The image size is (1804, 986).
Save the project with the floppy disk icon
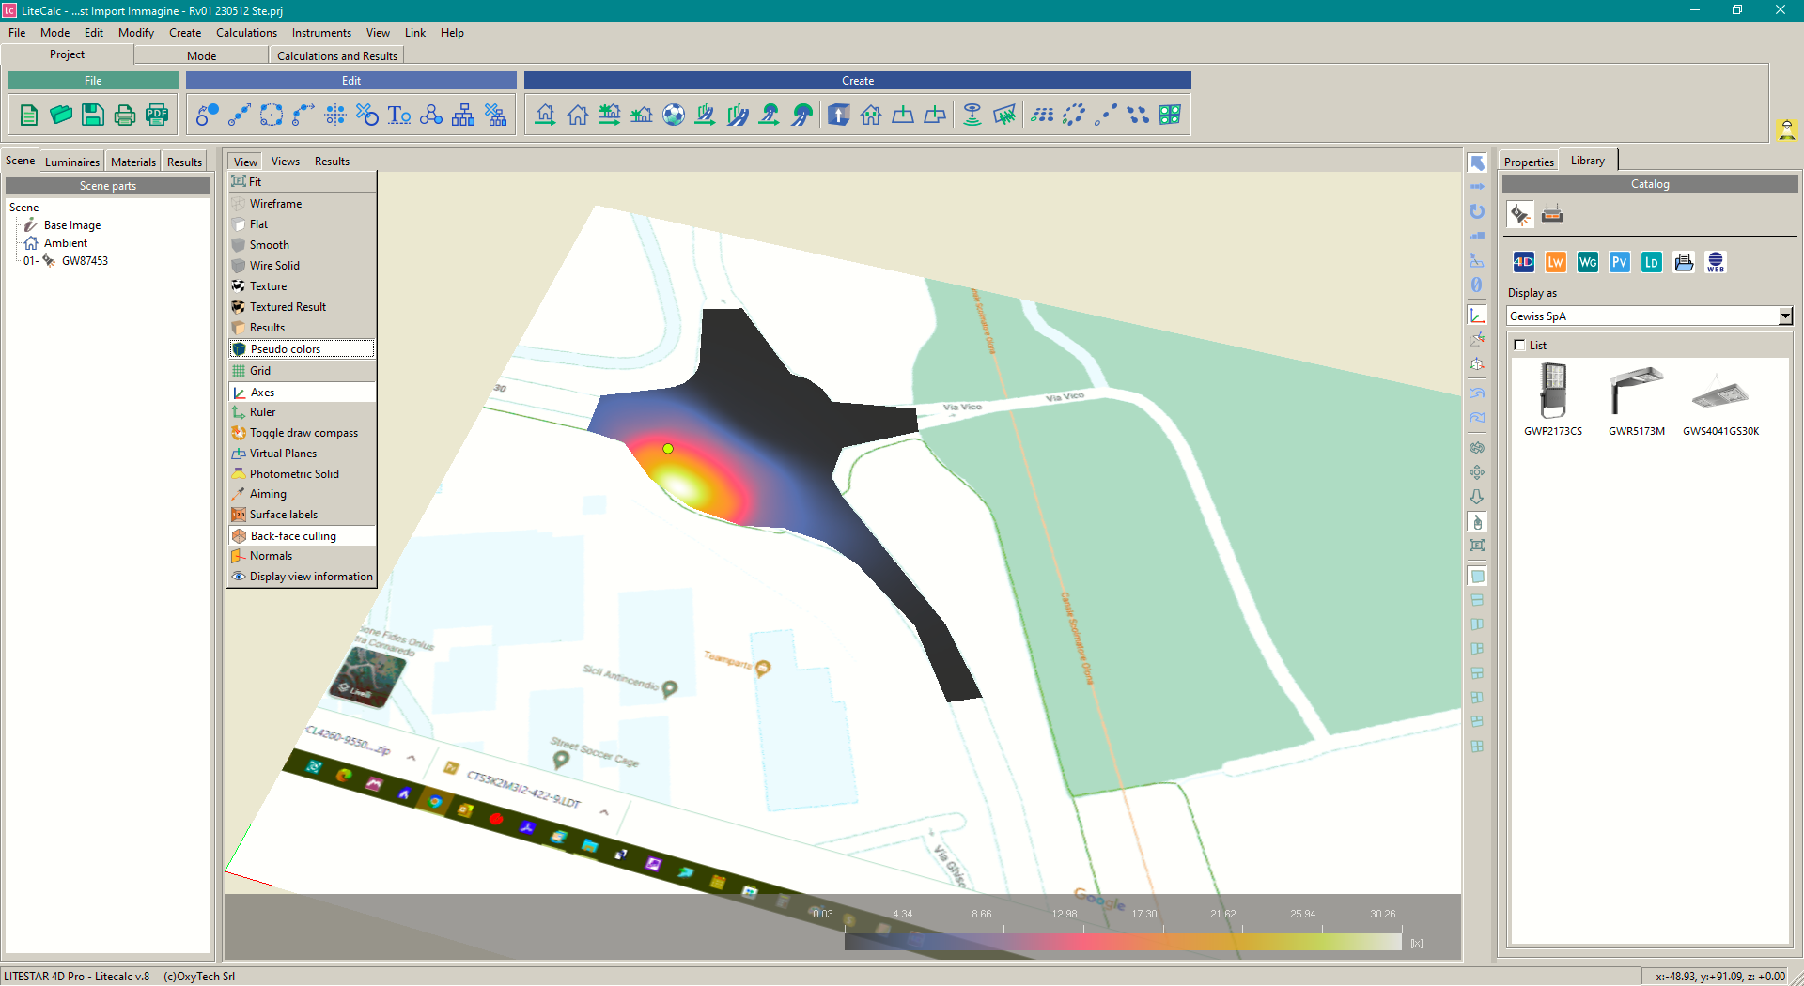click(x=92, y=115)
